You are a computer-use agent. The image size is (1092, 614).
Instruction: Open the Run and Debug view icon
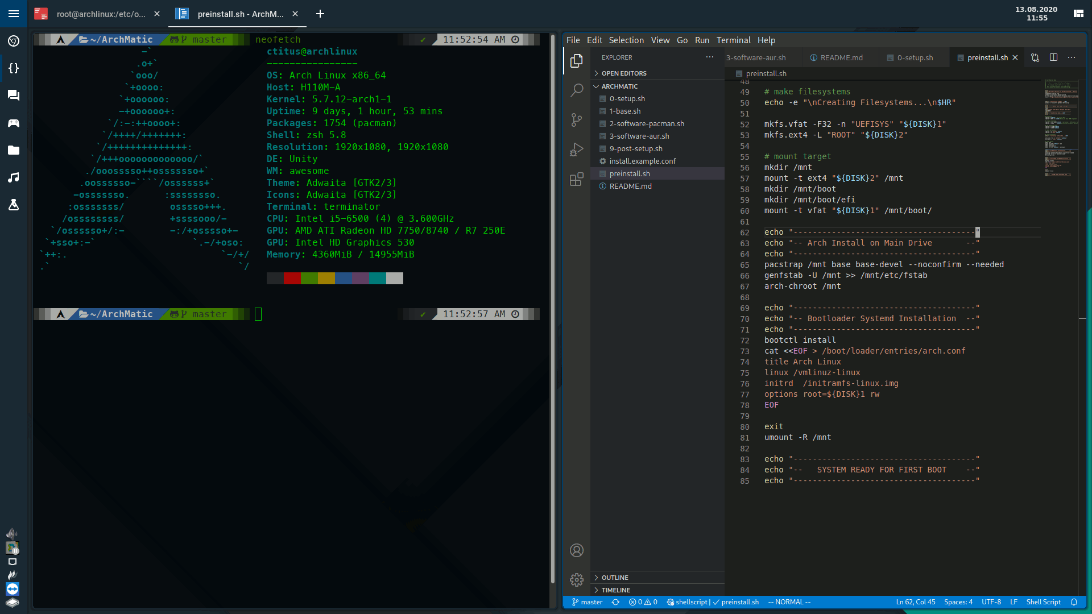coord(577,150)
